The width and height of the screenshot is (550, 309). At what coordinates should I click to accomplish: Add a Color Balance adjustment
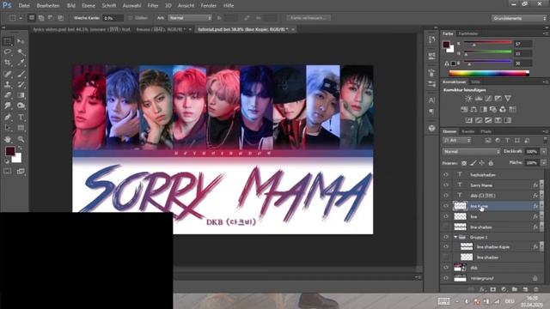(x=474, y=109)
